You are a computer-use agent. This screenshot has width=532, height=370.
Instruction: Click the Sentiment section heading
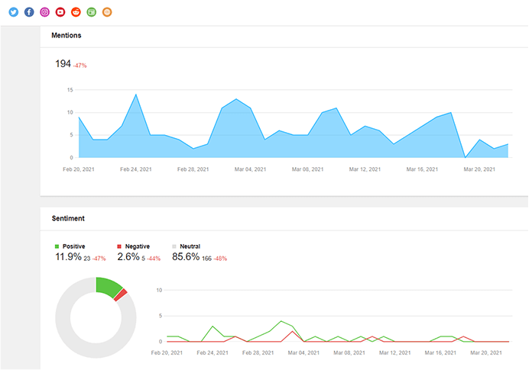(x=68, y=218)
